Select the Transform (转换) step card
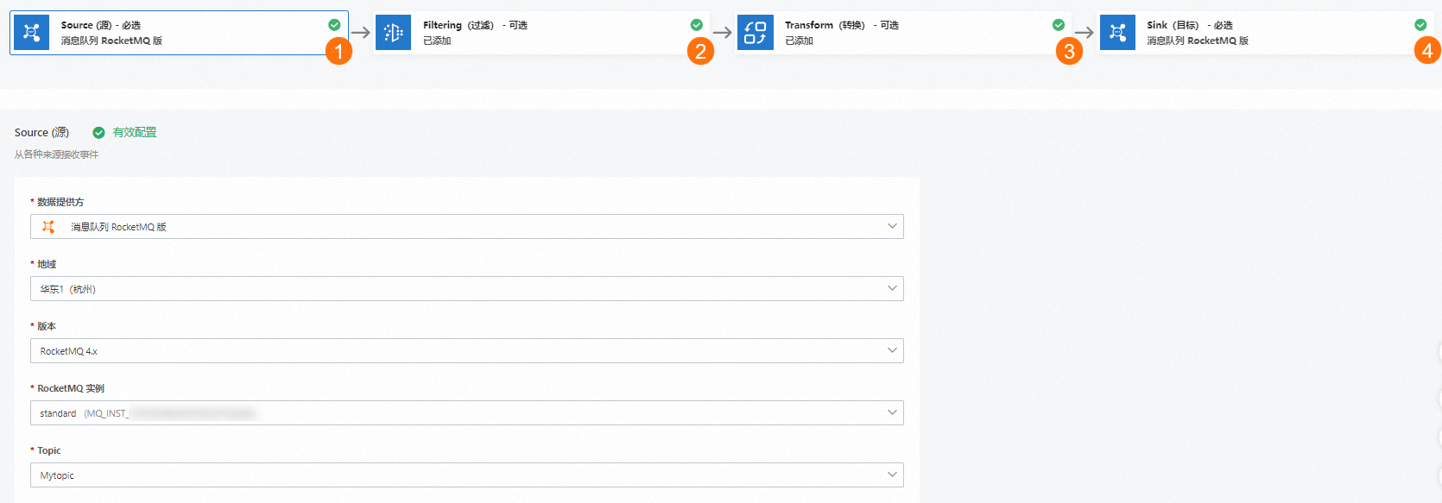Viewport: 1442px width, 503px height. point(903,33)
